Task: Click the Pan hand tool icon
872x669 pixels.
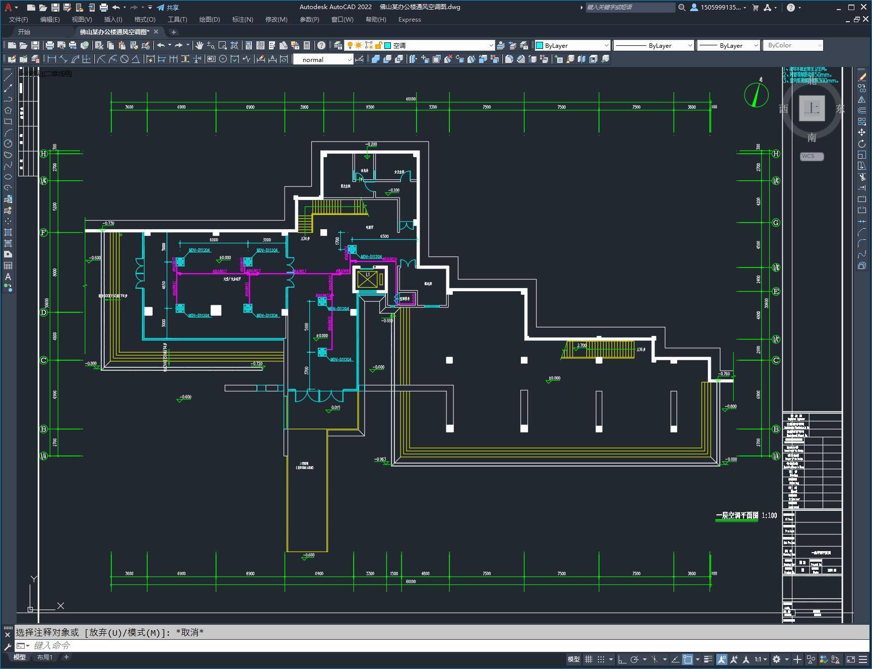Action: 199,45
